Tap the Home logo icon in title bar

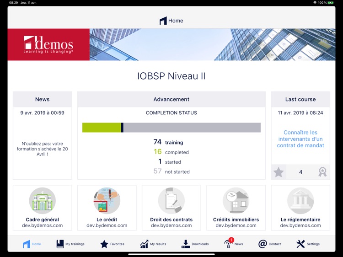(x=163, y=21)
